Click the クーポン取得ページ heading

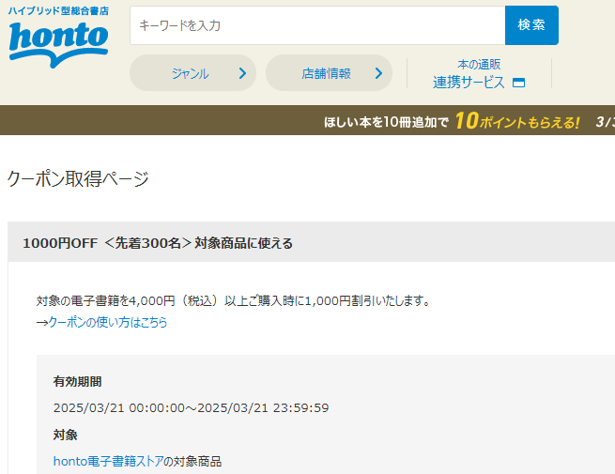78,178
